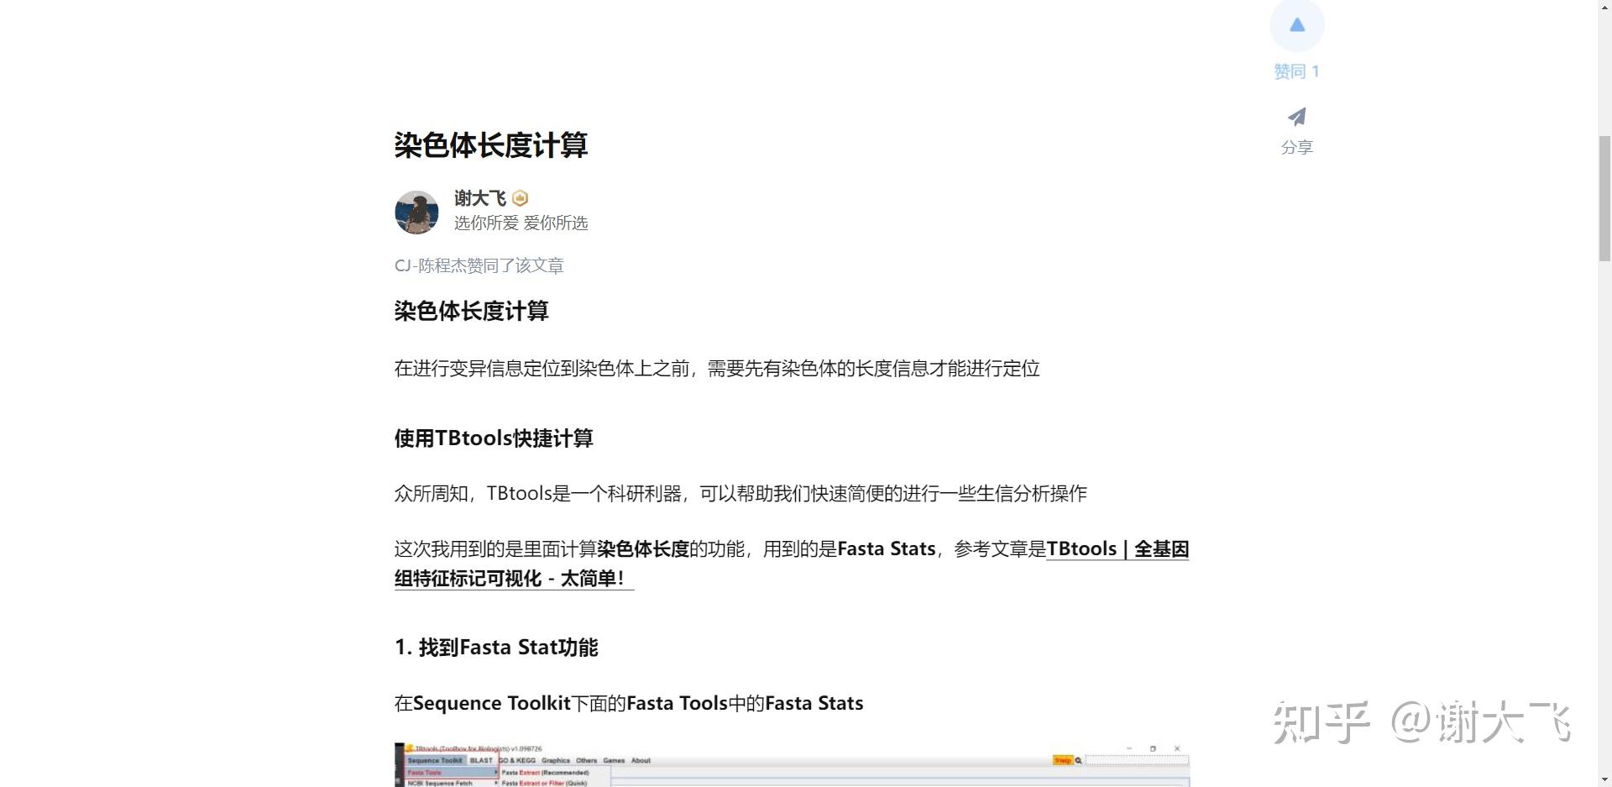Click the gold badge beside 谢大飞
1612x787 pixels.
click(521, 198)
